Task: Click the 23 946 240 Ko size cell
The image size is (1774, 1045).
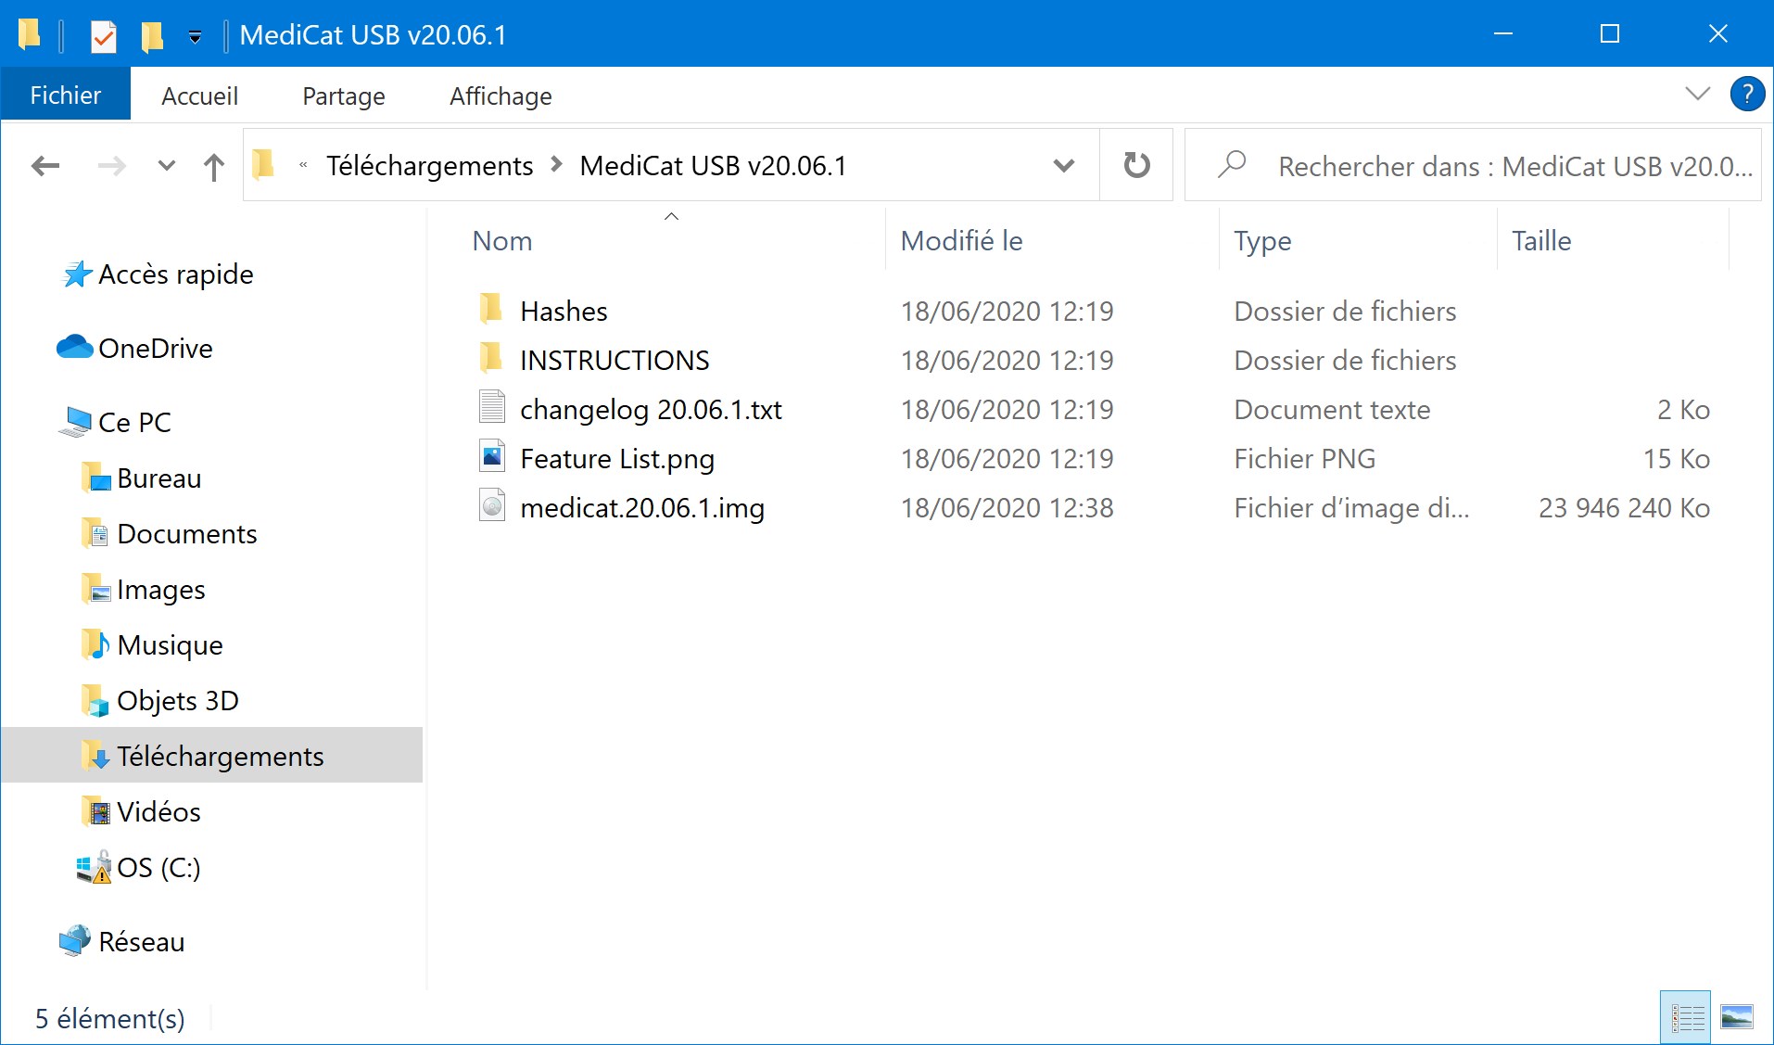Action: [1625, 508]
